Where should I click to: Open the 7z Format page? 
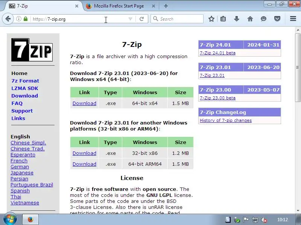25,81
